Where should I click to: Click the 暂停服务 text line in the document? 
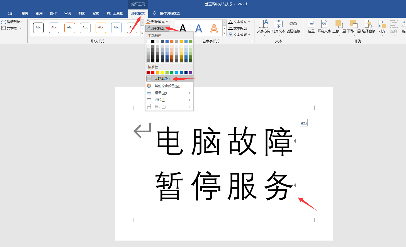[x=225, y=186]
